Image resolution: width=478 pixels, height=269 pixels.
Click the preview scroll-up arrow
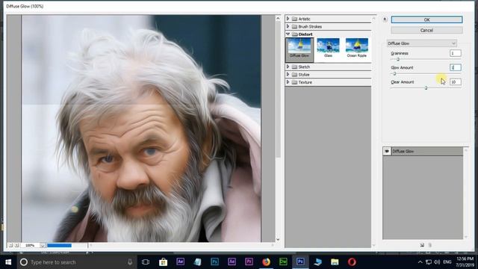coord(278,19)
